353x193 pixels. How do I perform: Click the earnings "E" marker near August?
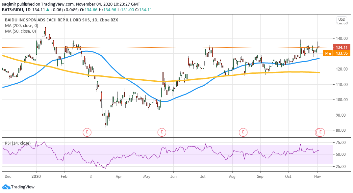click(243, 132)
